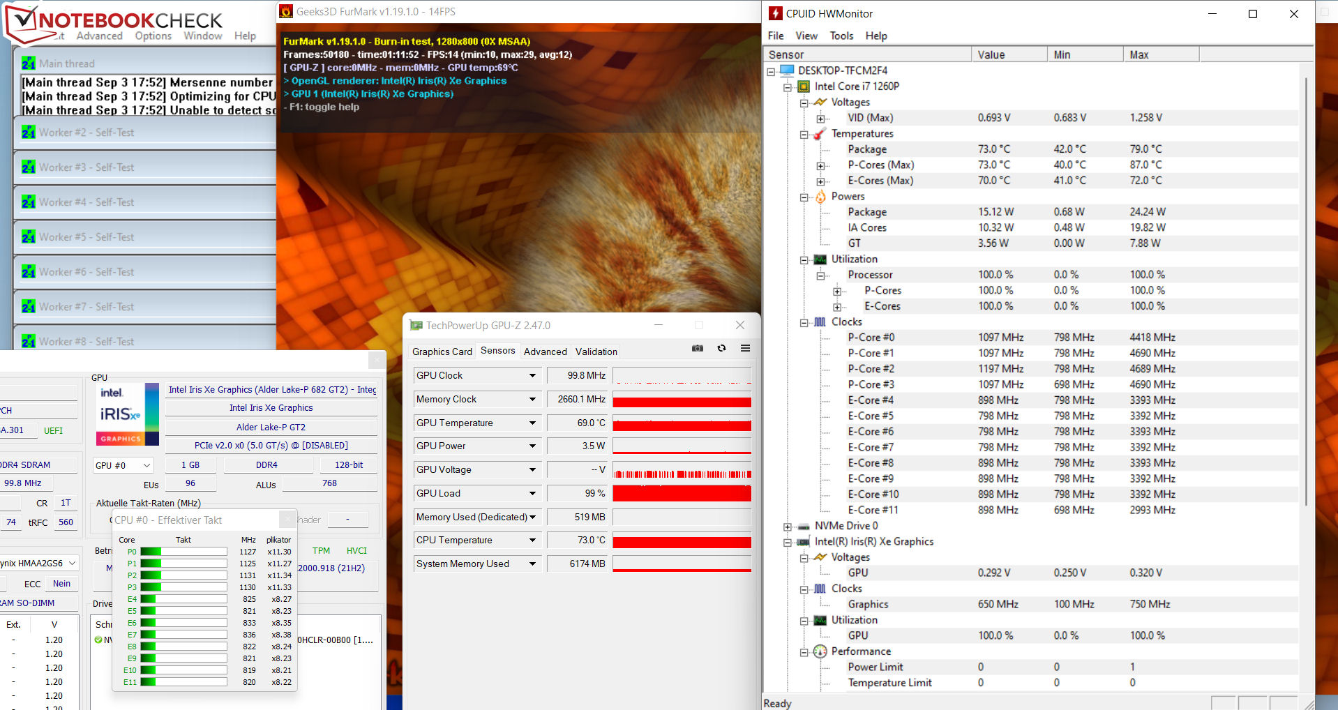Click the GPU-Z refresh icon
This screenshot has height=710, width=1338.
click(721, 348)
